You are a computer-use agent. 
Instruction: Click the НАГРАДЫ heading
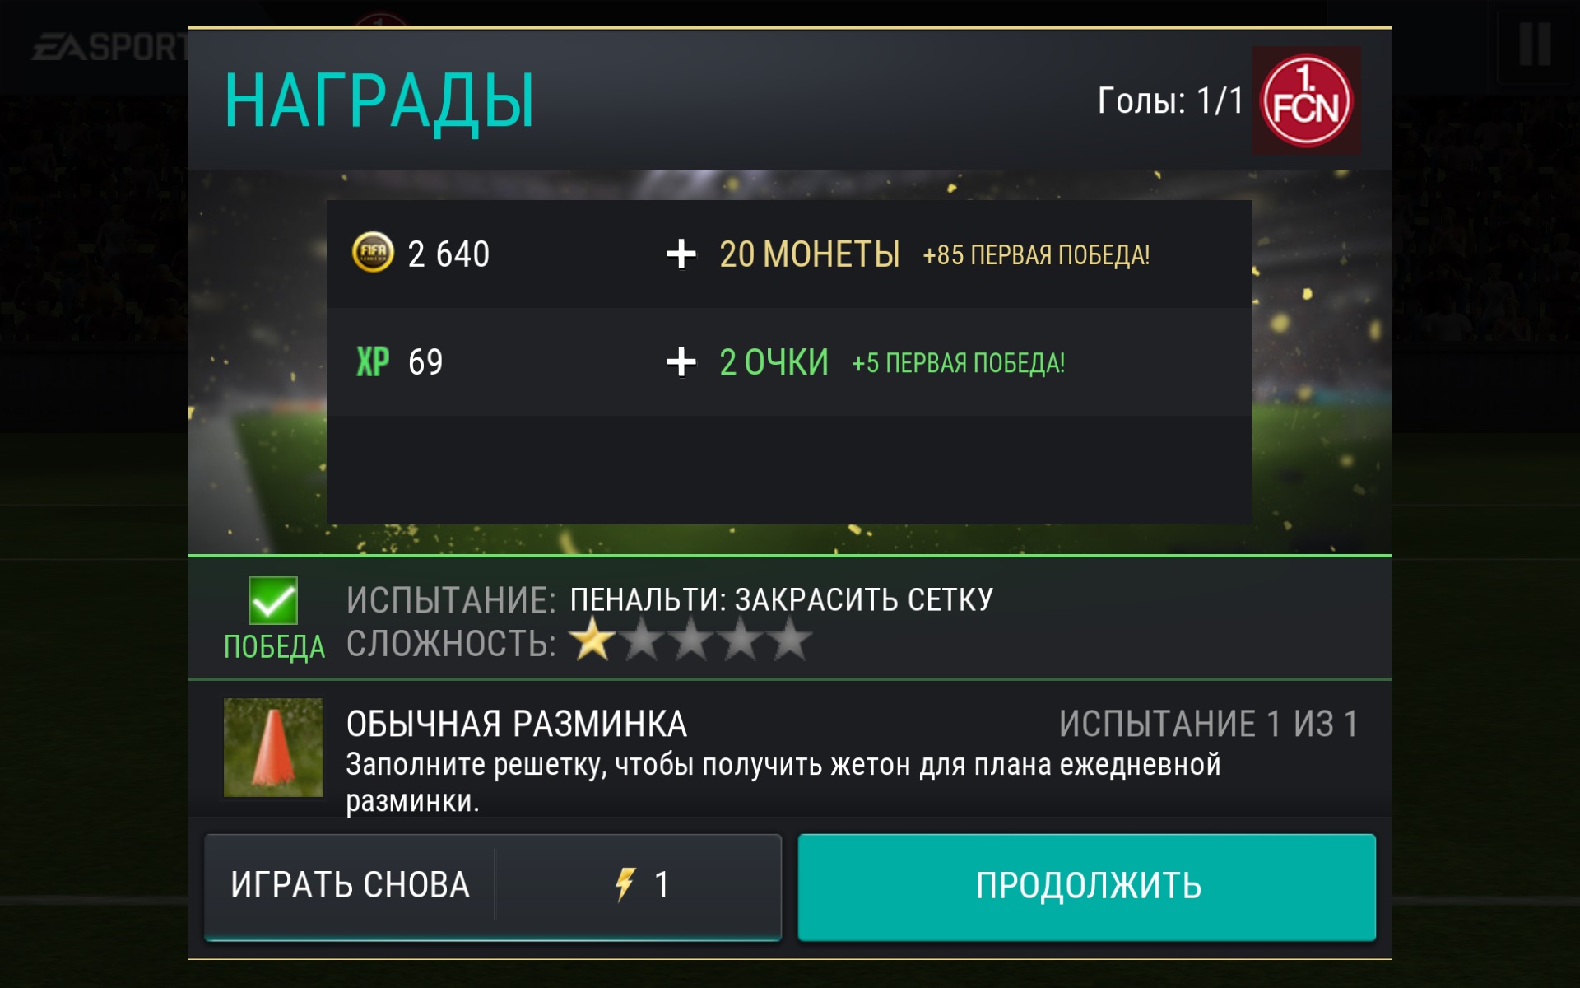379,101
